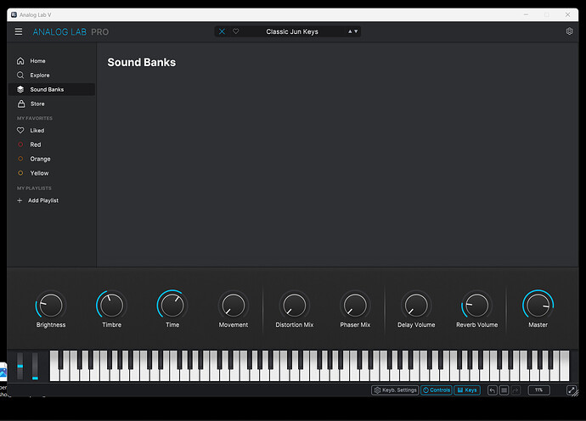Click the resize arrows icon bottom right
This screenshot has height=421, width=586.
[x=572, y=390]
